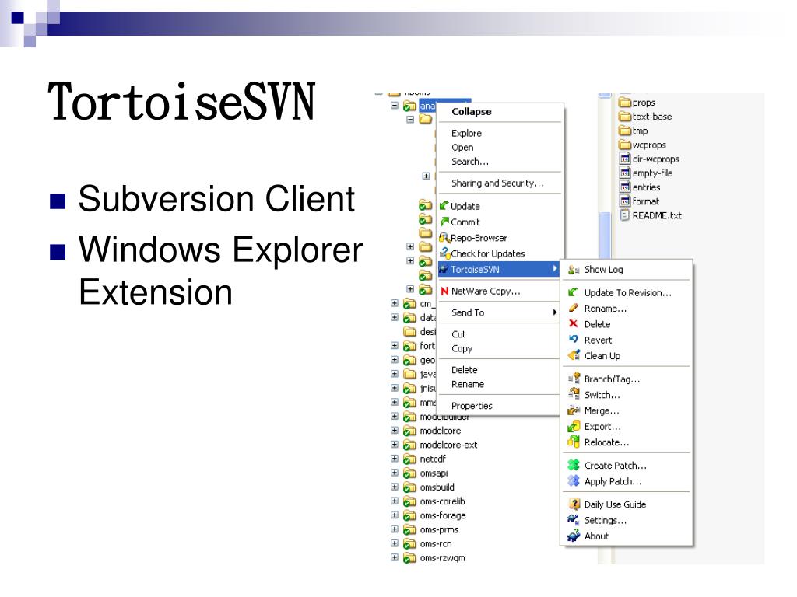This screenshot has width=797, height=597.
Task: Choose Cut in the context menu
Action: pos(498,334)
